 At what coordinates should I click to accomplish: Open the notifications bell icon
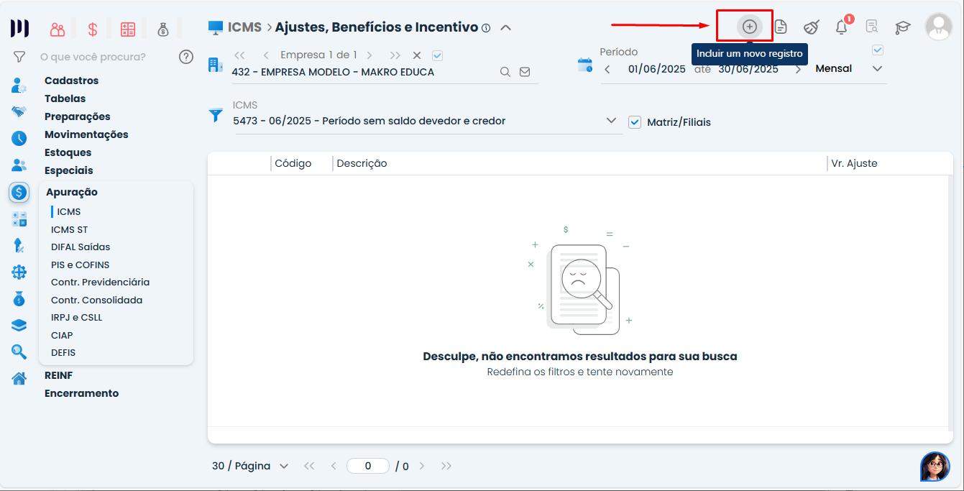point(841,26)
